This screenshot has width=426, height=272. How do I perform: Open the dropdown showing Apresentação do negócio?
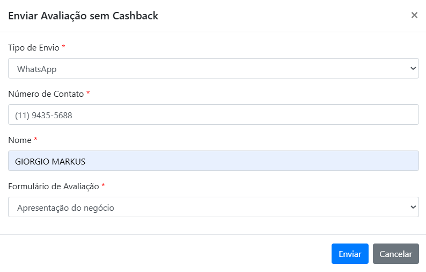(209, 207)
